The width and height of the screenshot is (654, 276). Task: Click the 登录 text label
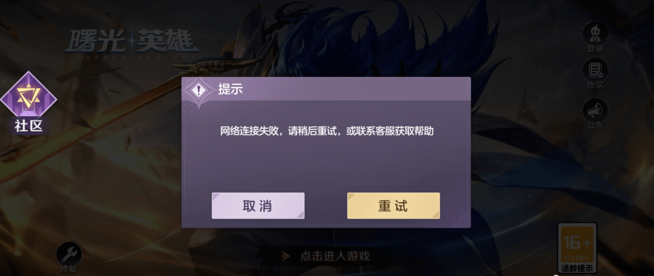click(595, 49)
